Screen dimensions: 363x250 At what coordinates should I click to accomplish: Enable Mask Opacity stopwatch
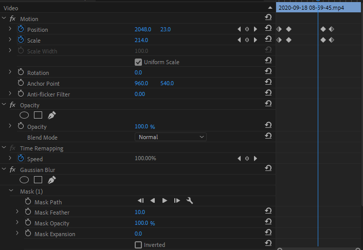click(28, 222)
